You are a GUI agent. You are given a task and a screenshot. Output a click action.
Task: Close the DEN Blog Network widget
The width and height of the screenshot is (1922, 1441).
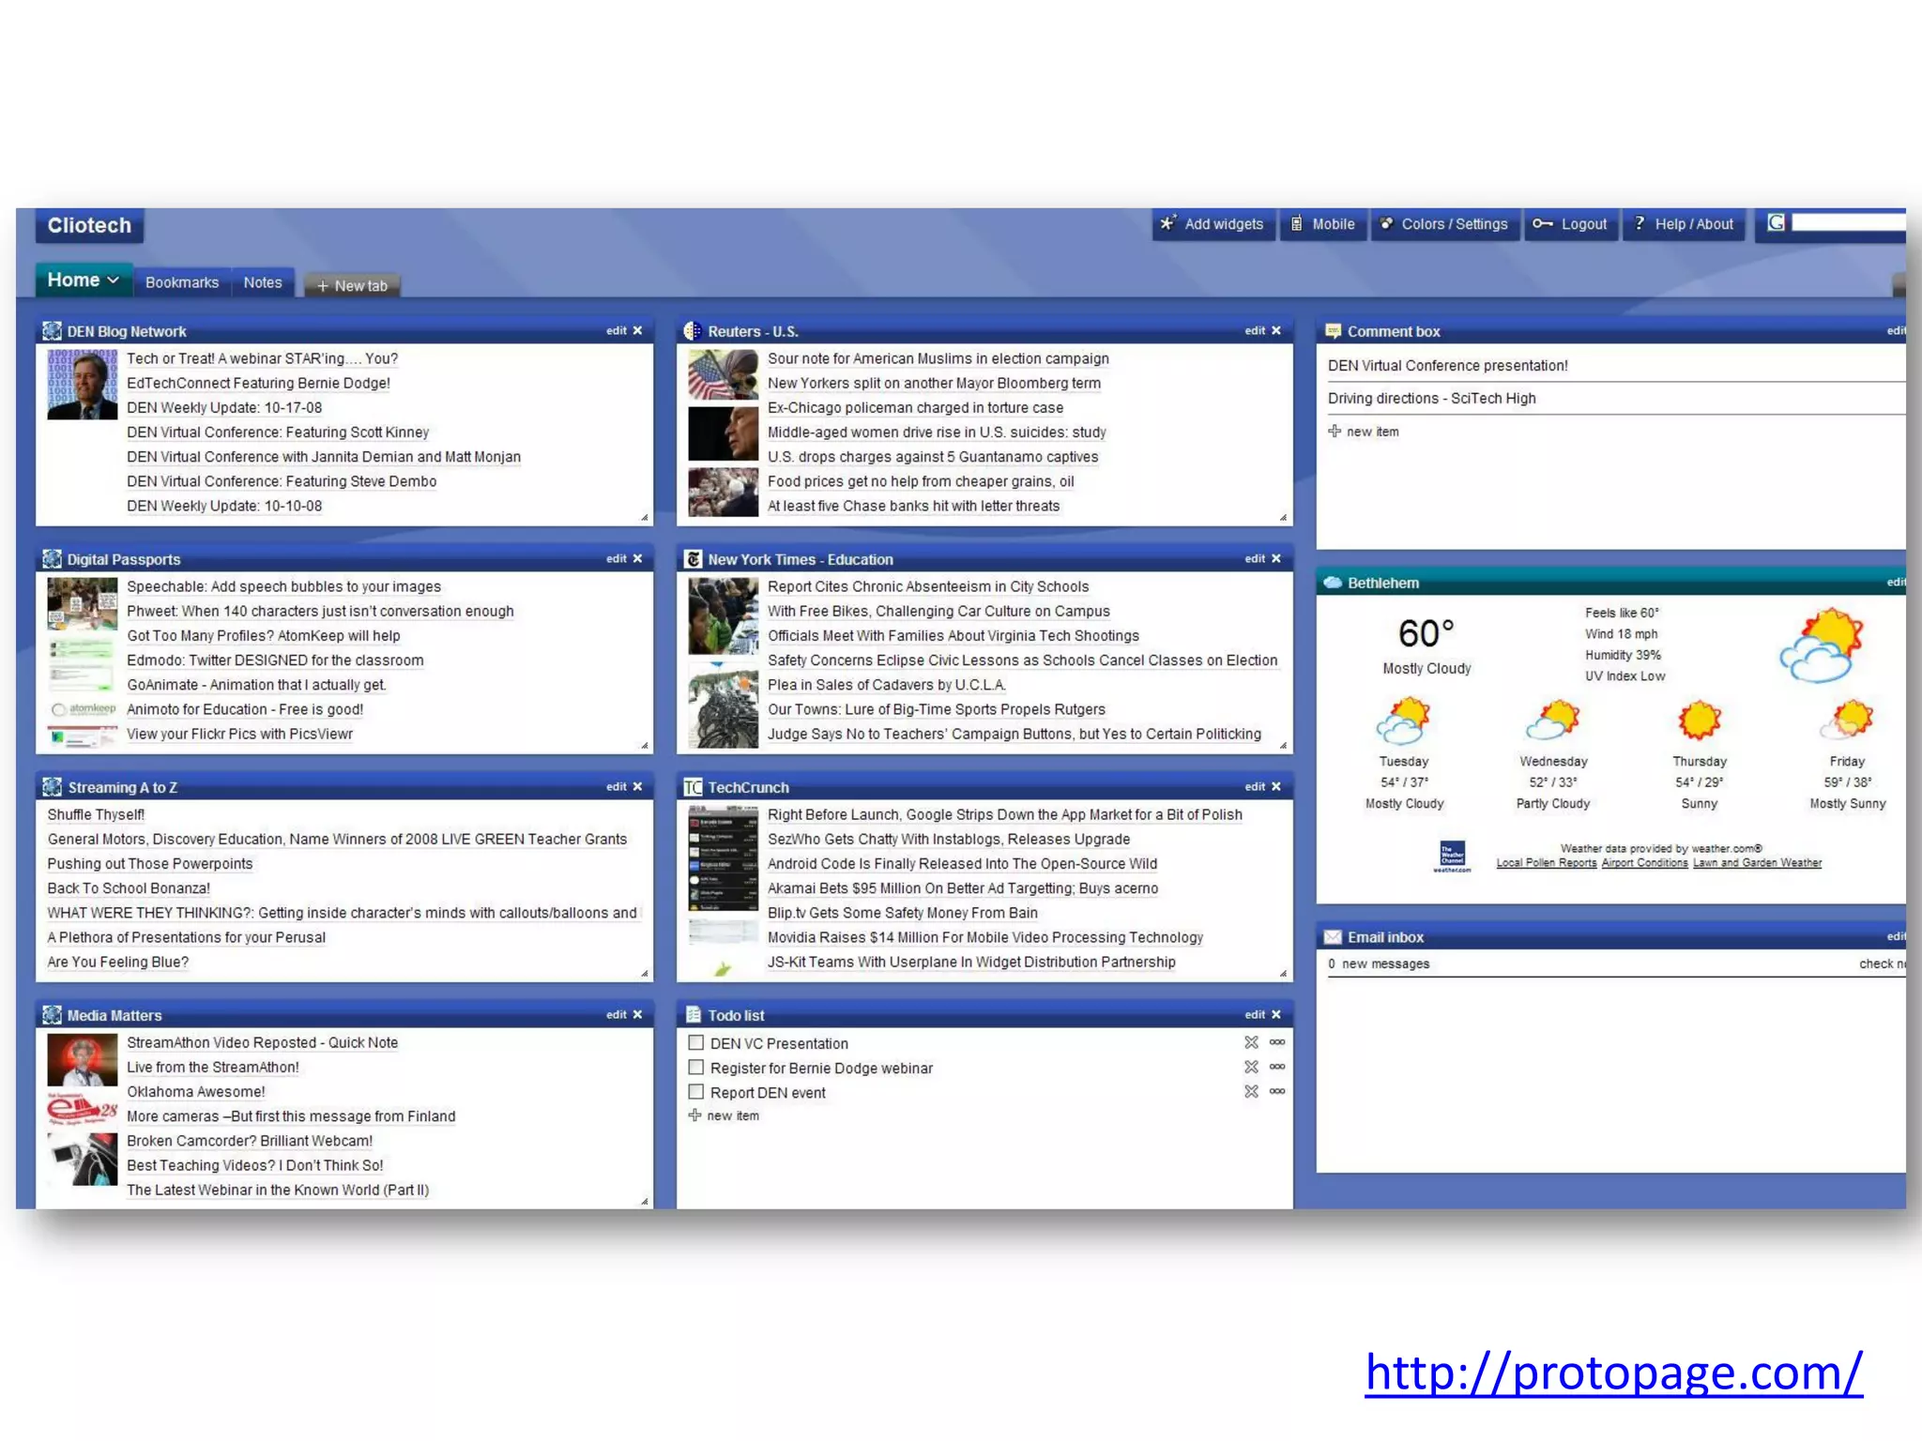pyautogui.click(x=638, y=330)
